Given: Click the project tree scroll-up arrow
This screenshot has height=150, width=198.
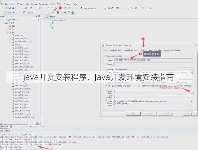Looking at the screenshot, I should [x=39, y=20].
